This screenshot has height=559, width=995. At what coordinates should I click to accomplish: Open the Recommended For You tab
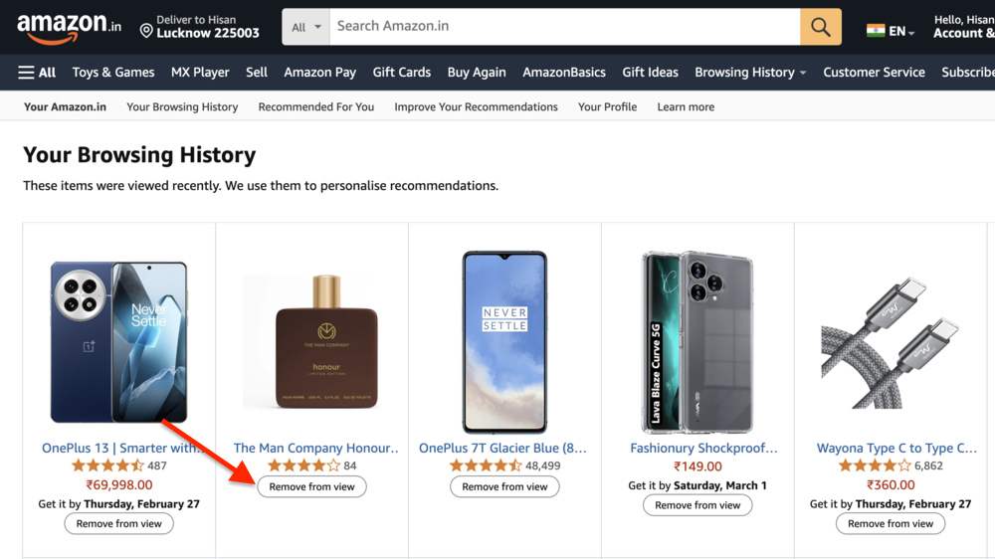point(315,106)
